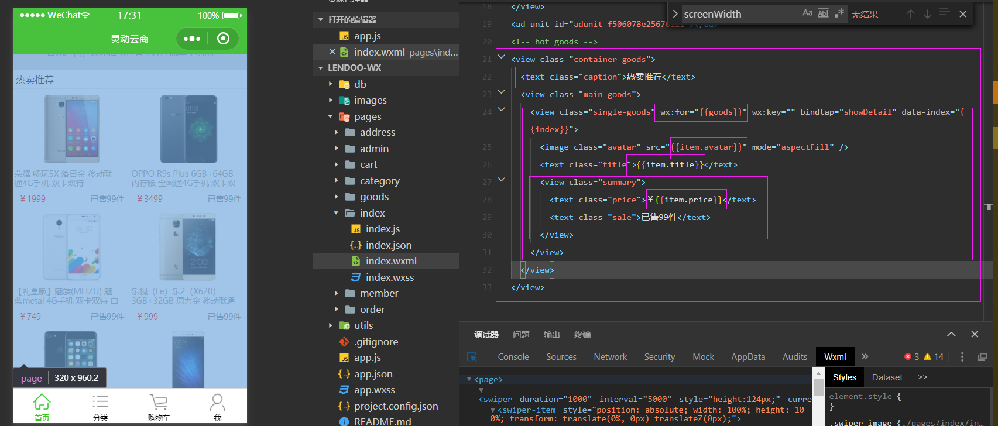The image size is (998, 426).
Task: Open the devtools kebab options menu
Action: (962, 357)
